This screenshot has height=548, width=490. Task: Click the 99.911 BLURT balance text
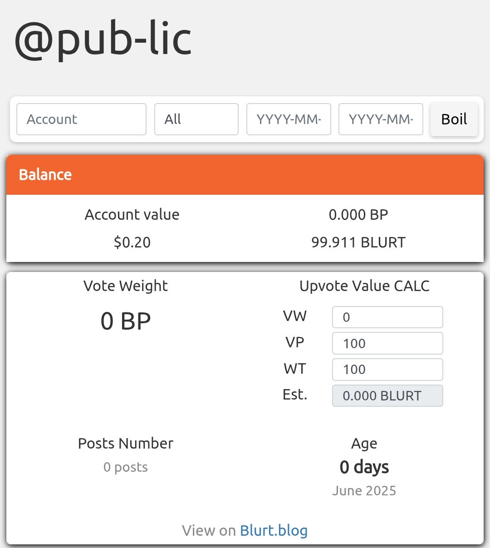[x=358, y=242]
